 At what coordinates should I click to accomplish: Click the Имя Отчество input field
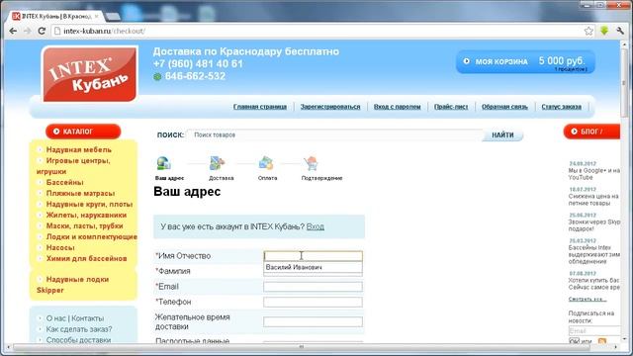[x=313, y=256]
